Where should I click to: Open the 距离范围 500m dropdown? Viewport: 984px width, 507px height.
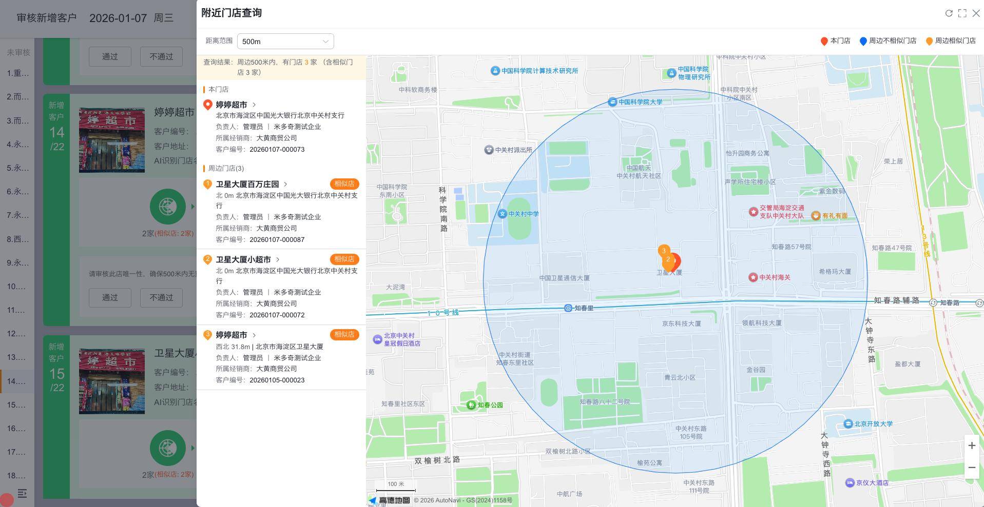click(x=285, y=42)
